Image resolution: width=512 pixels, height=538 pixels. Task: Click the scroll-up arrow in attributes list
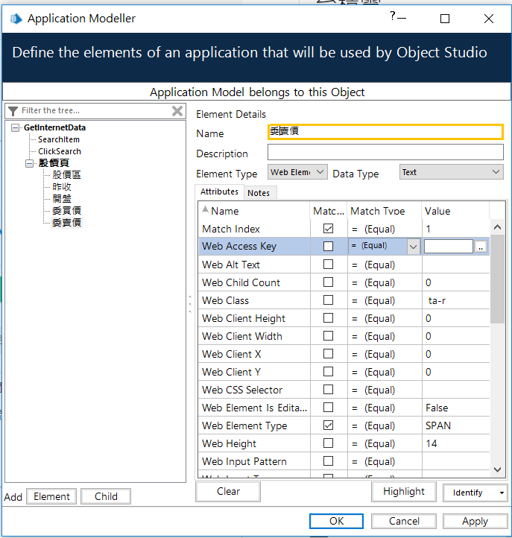click(x=497, y=227)
